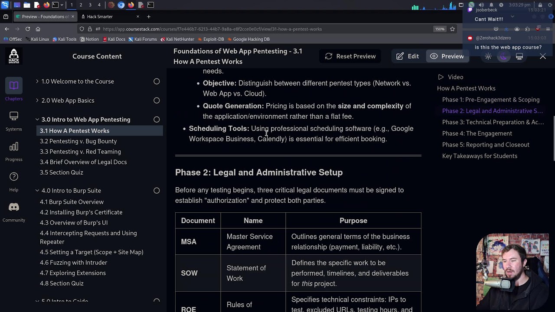Screen dimensions: 555x312
Task: Click the Chromium taskbar icon
Action: point(121,5)
